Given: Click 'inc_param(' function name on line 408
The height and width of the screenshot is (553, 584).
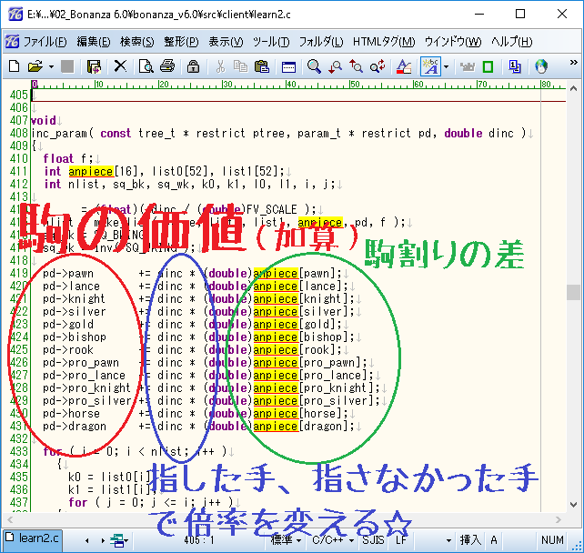Looking at the screenshot, I should [62, 134].
